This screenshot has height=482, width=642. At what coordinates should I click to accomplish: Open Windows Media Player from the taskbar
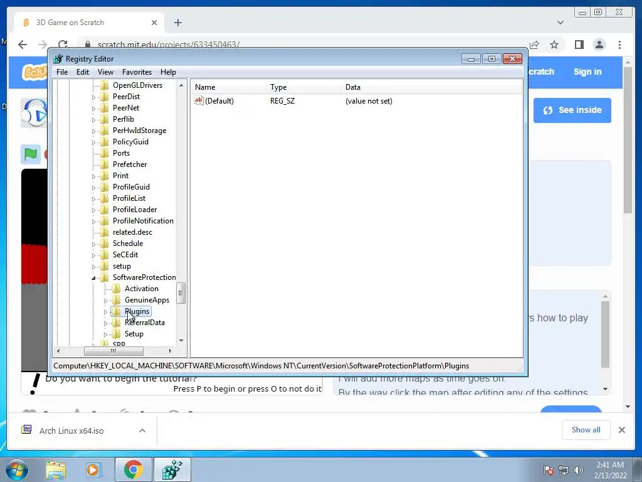coord(93,470)
